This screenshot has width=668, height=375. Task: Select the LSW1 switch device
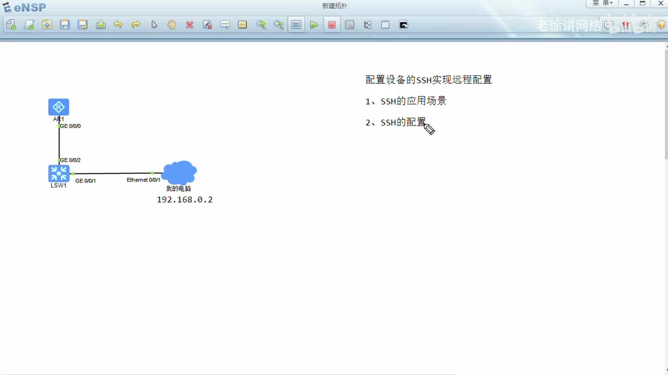point(58,173)
